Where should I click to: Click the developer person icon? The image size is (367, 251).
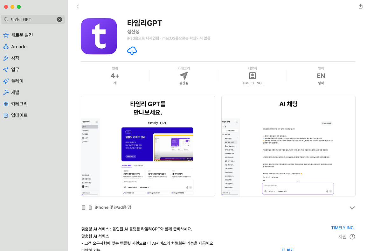252,76
